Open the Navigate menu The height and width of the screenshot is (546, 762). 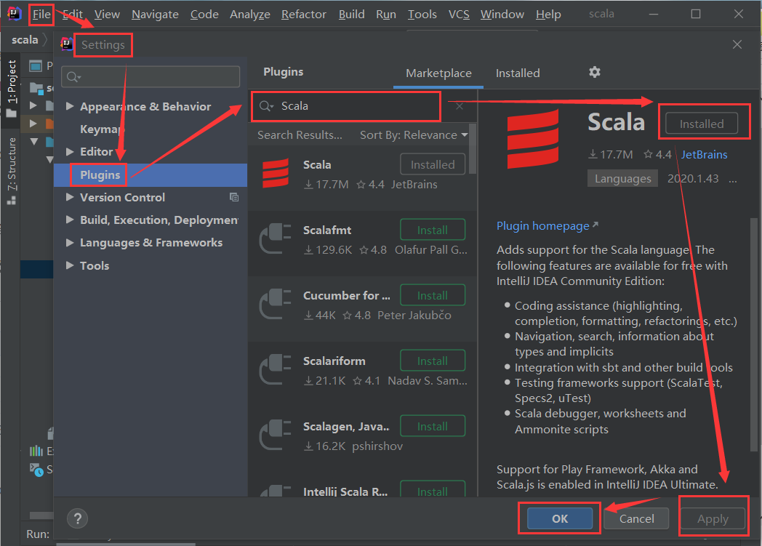(x=155, y=14)
